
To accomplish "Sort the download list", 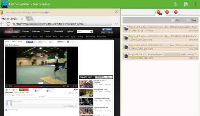I will point(176,20).
